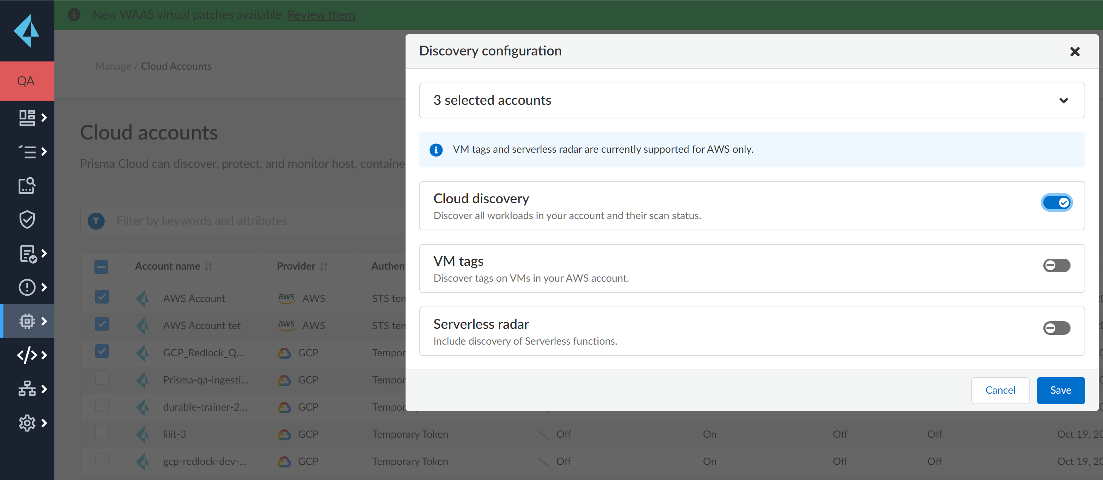Click Prisma icon beside durable-trainer-2 row
The width and height of the screenshot is (1103, 480).
tap(143, 407)
